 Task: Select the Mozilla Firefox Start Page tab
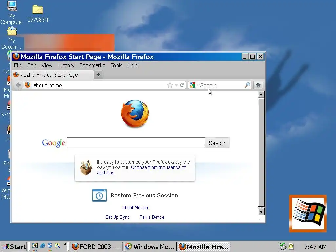pyautogui.click(x=53, y=75)
